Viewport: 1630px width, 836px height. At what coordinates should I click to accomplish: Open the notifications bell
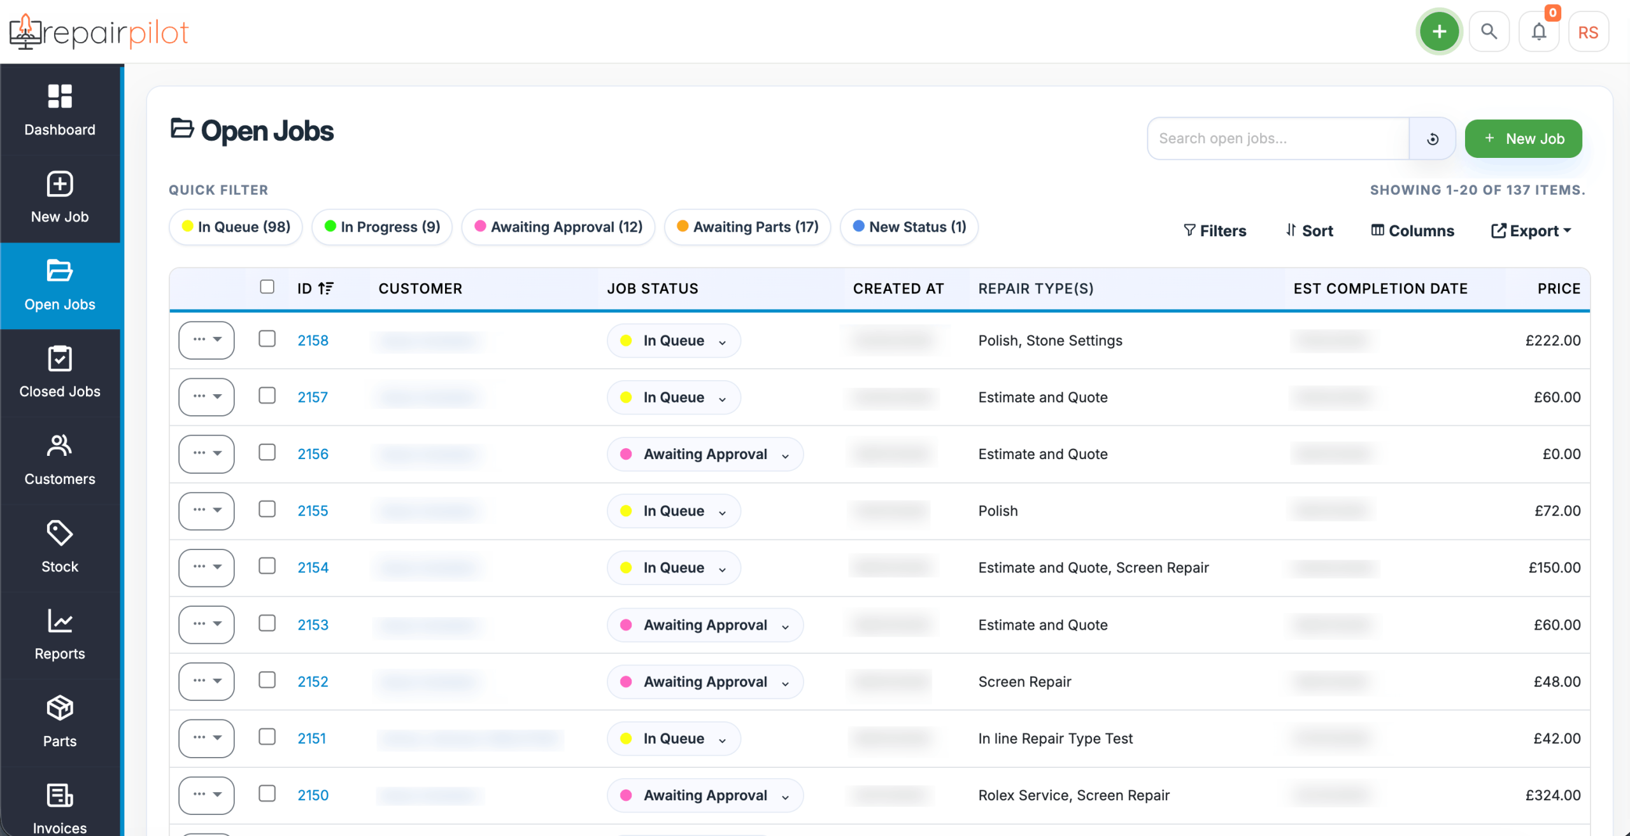click(x=1538, y=31)
